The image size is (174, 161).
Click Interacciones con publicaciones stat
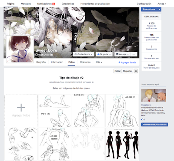[151, 37]
